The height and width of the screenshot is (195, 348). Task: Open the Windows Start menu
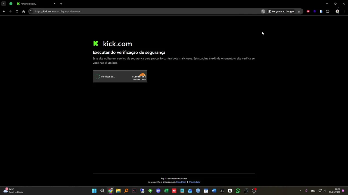94,191
